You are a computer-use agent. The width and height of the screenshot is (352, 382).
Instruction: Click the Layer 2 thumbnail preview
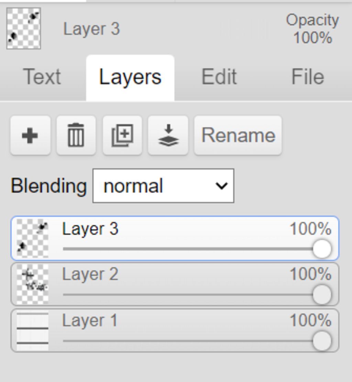click(33, 284)
